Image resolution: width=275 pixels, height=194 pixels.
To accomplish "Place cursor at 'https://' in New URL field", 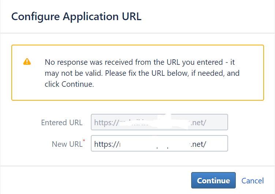I will (x=107, y=144).
